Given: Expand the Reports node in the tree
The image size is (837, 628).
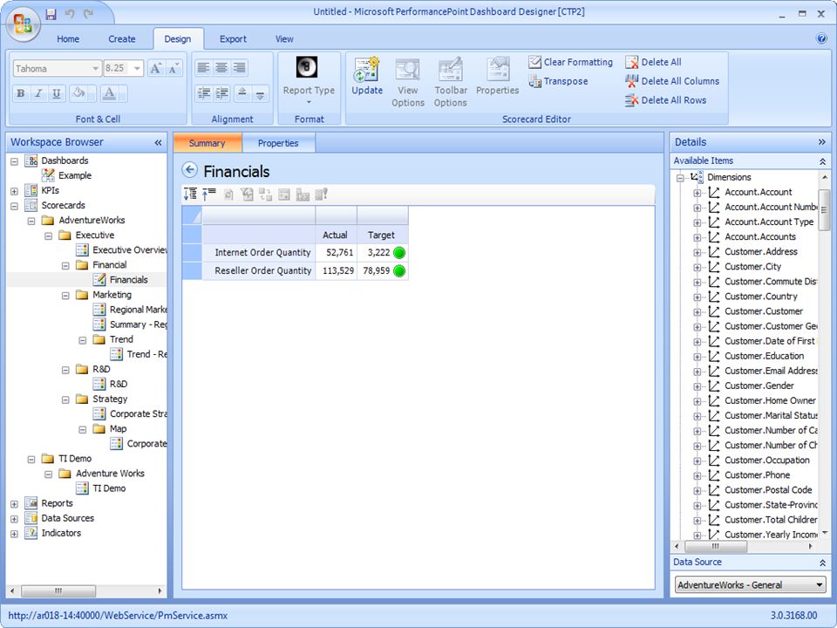Looking at the screenshot, I should tap(15, 503).
